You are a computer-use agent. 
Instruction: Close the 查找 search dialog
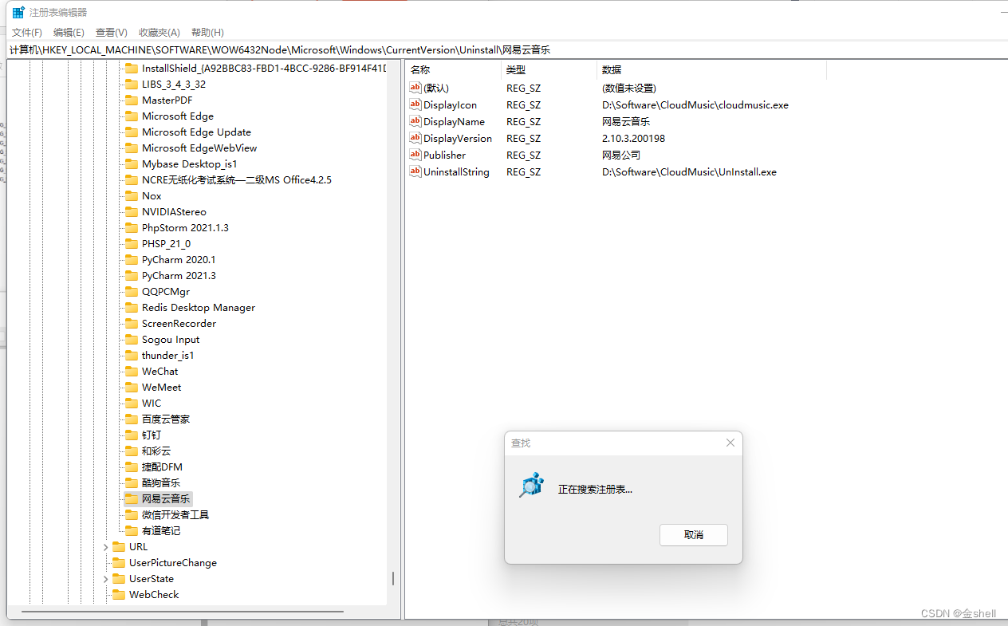coord(730,443)
